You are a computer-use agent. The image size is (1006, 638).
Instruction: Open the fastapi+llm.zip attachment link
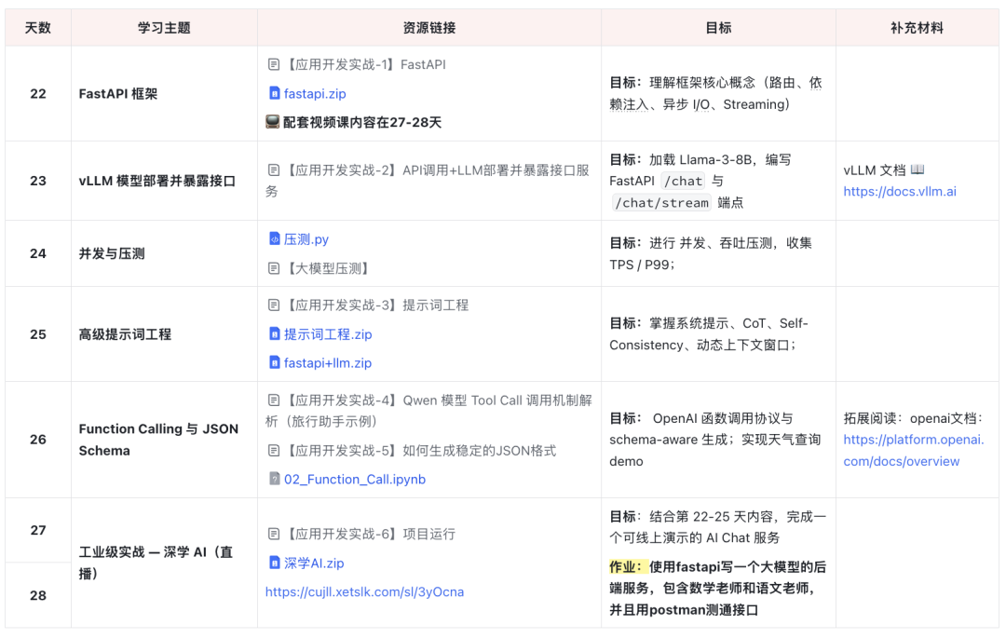tap(327, 363)
